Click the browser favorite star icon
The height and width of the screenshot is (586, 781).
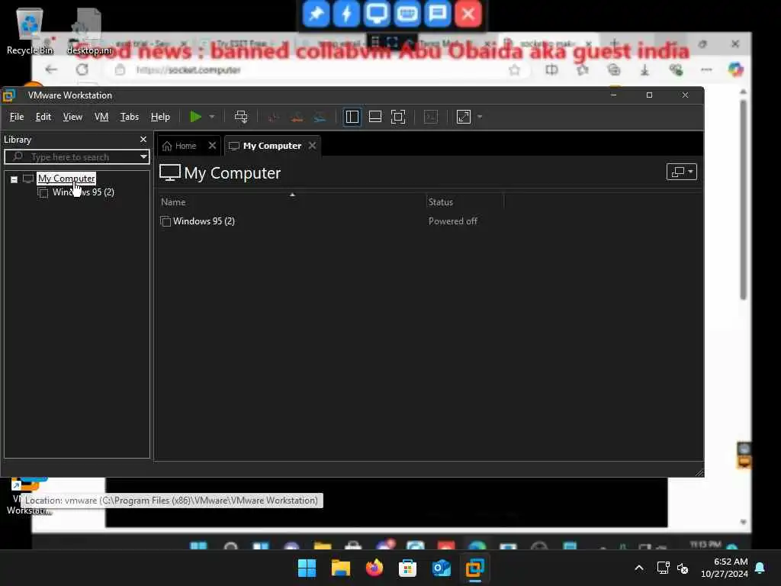point(515,70)
